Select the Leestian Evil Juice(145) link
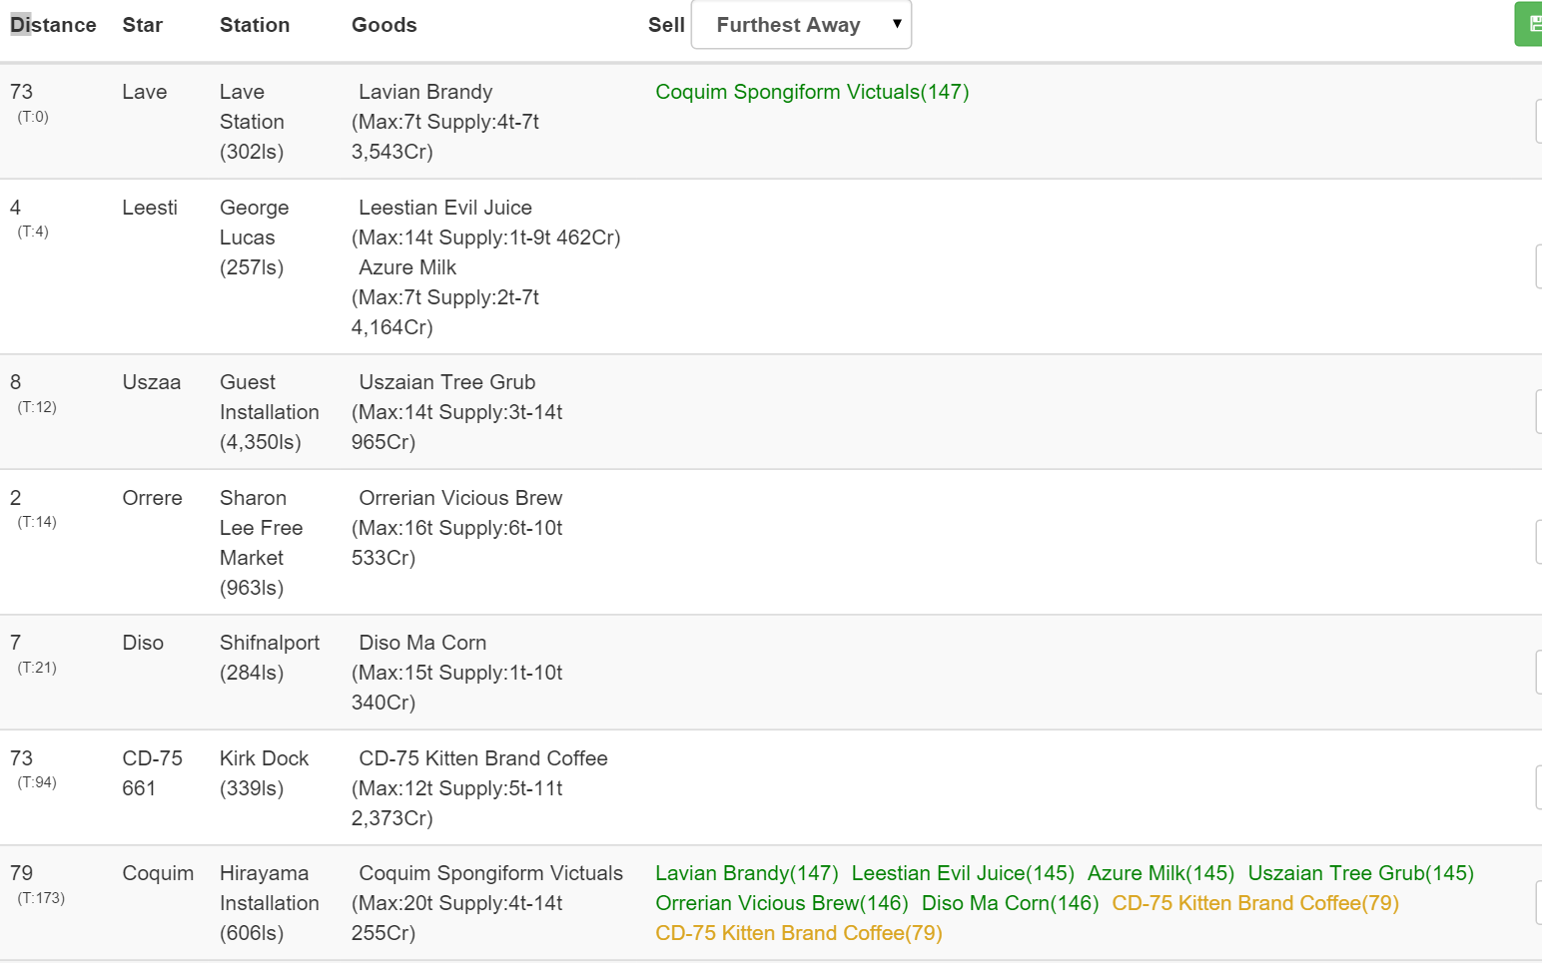The width and height of the screenshot is (1542, 963). coord(962,873)
